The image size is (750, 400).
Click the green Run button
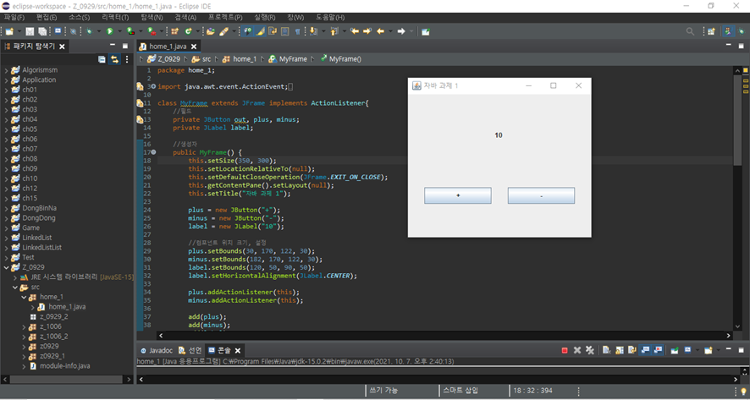point(110,31)
